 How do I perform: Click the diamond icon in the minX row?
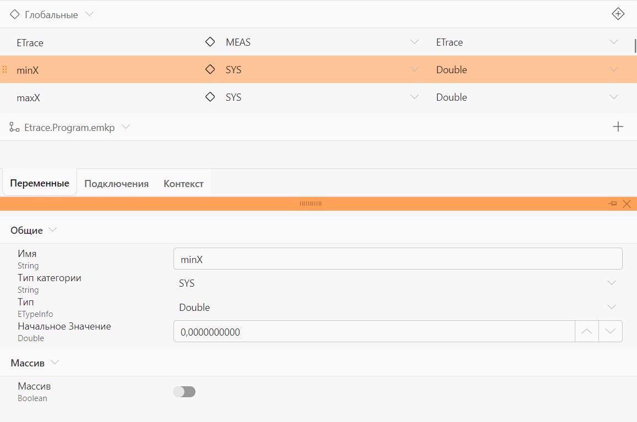pos(210,69)
